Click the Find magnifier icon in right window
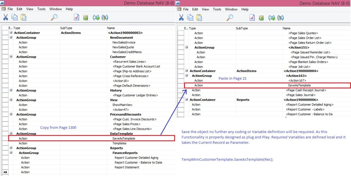The width and height of the screenshot is (351, 176). tap(230, 18)
